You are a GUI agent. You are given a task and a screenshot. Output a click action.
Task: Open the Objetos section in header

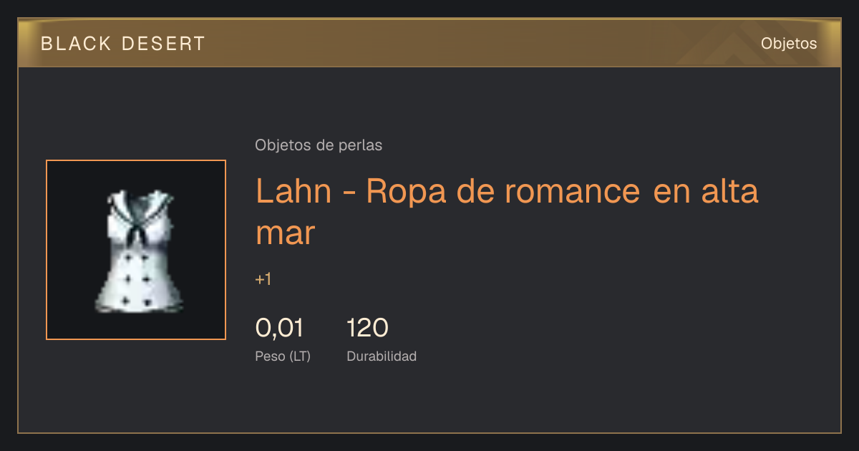789,44
